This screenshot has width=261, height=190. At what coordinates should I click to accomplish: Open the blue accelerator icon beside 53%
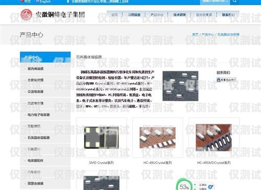coord(211,187)
